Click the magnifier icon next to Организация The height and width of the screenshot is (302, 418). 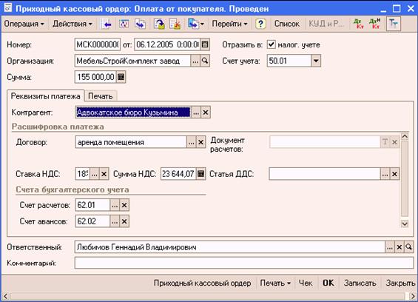click(x=205, y=61)
